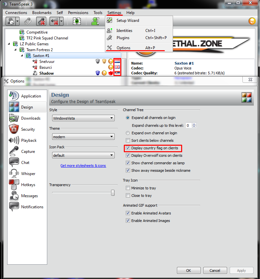The height and width of the screenshot is (279, 260).
Task: Select Expand own channel on login
Action: pyautogui.click(x=128, y=133)
